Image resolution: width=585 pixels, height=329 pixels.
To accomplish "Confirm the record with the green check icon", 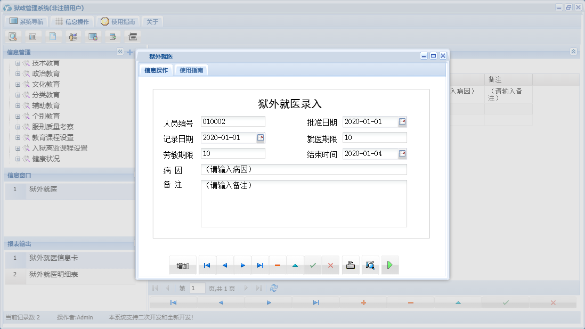I will [x=313, y=265].
